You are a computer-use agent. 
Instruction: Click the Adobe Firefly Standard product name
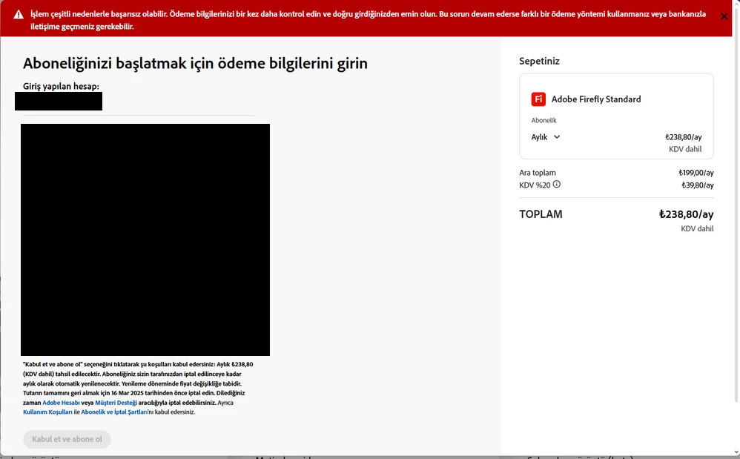[596, 99]
